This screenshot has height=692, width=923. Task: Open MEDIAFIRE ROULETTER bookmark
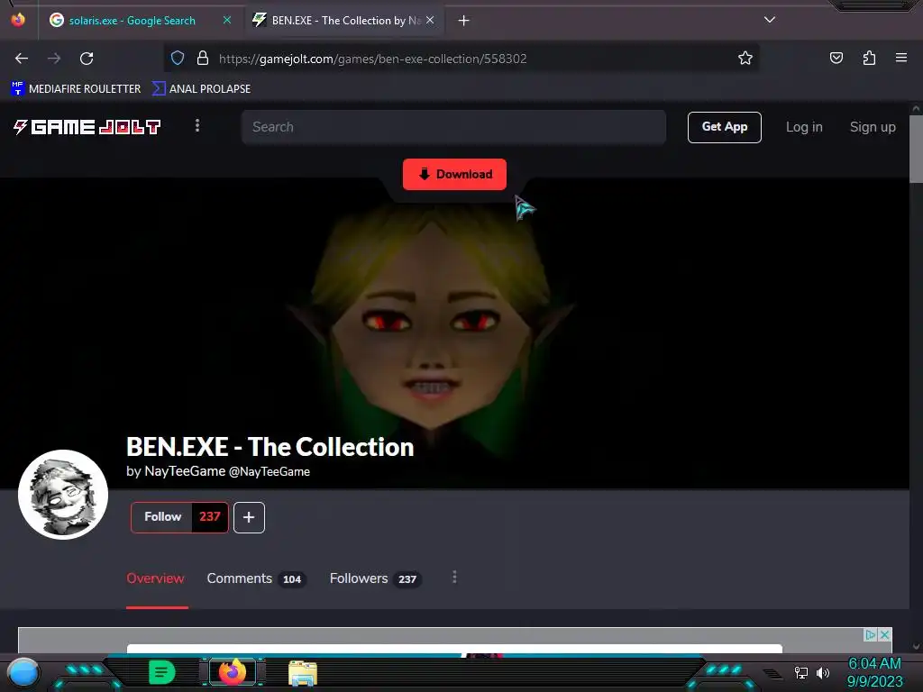pos(76,89)
